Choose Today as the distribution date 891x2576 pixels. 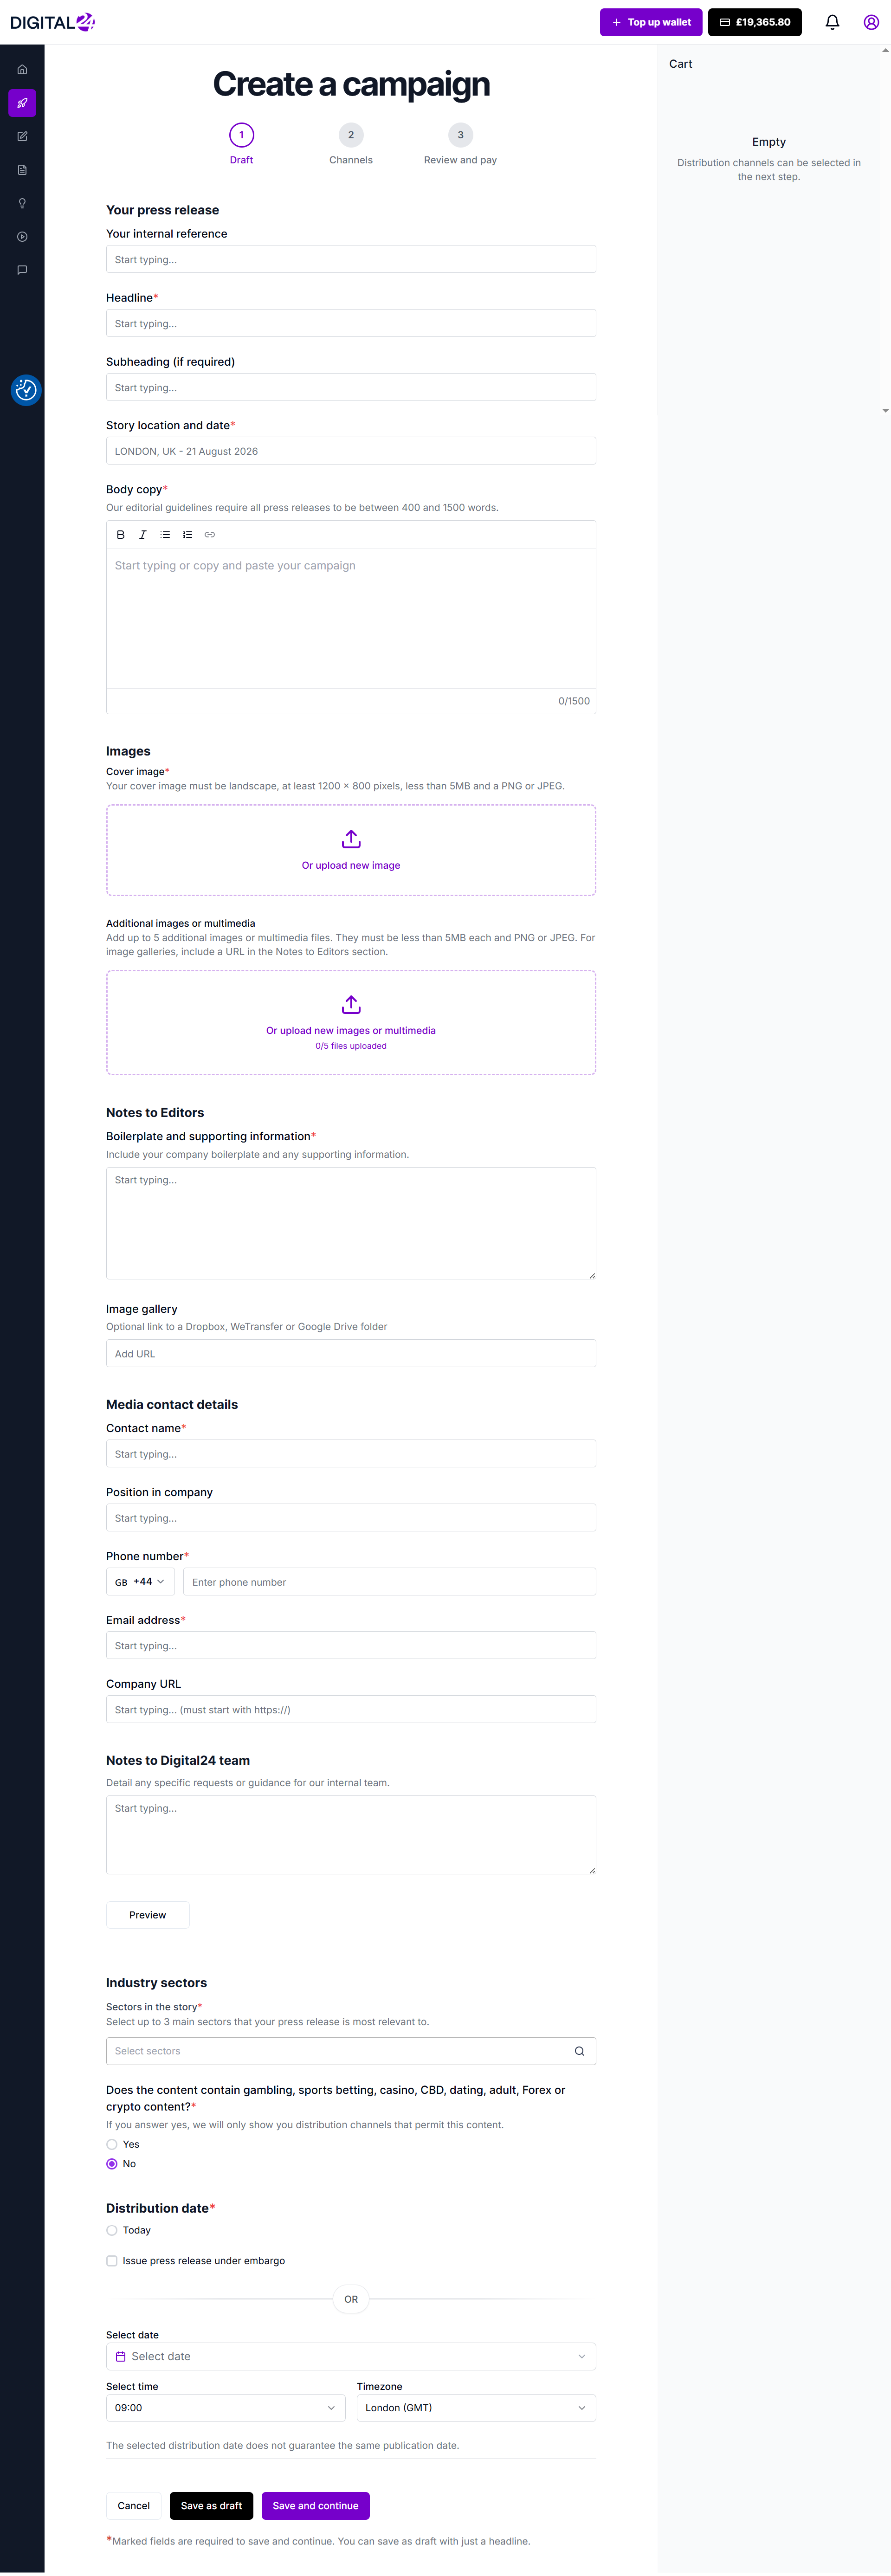click(111, 2230)
